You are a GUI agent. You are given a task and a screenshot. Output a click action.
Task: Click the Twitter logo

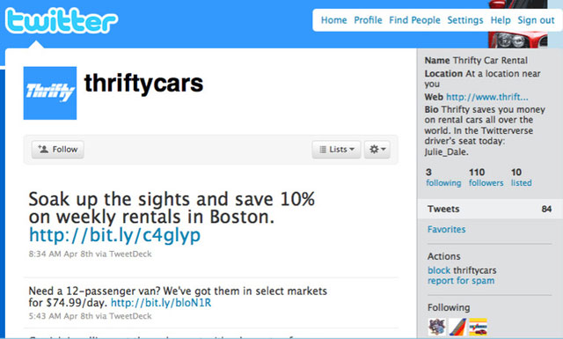click(x=62, y=21)
